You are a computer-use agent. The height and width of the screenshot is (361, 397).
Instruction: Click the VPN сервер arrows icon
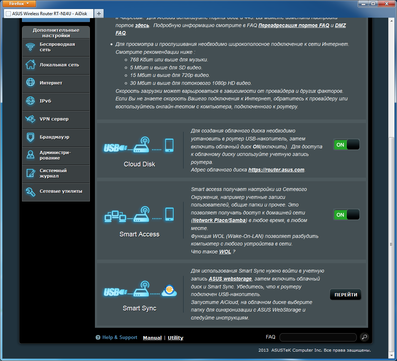coord(30,118)
